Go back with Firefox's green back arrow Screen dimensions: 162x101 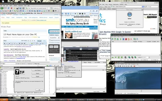point(2,8)
